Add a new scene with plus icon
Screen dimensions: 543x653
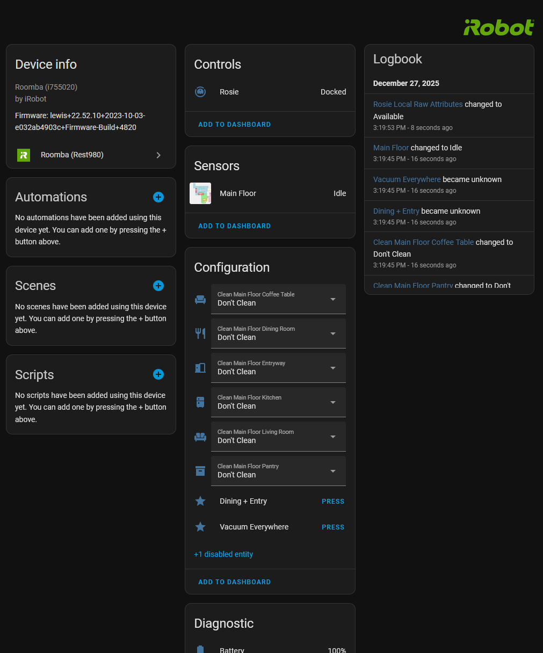[x=158, y=286]
